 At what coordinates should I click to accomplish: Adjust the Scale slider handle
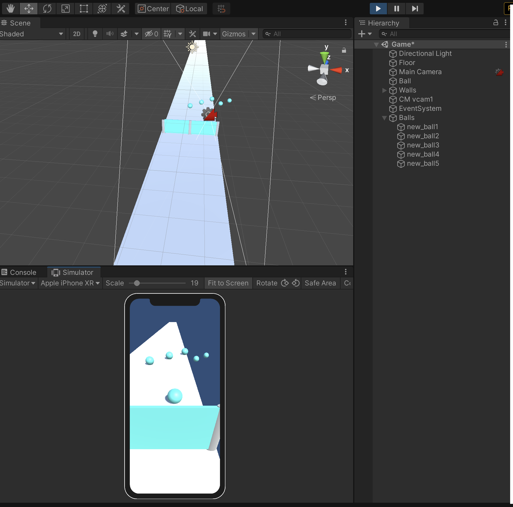(x=137, y=283)
